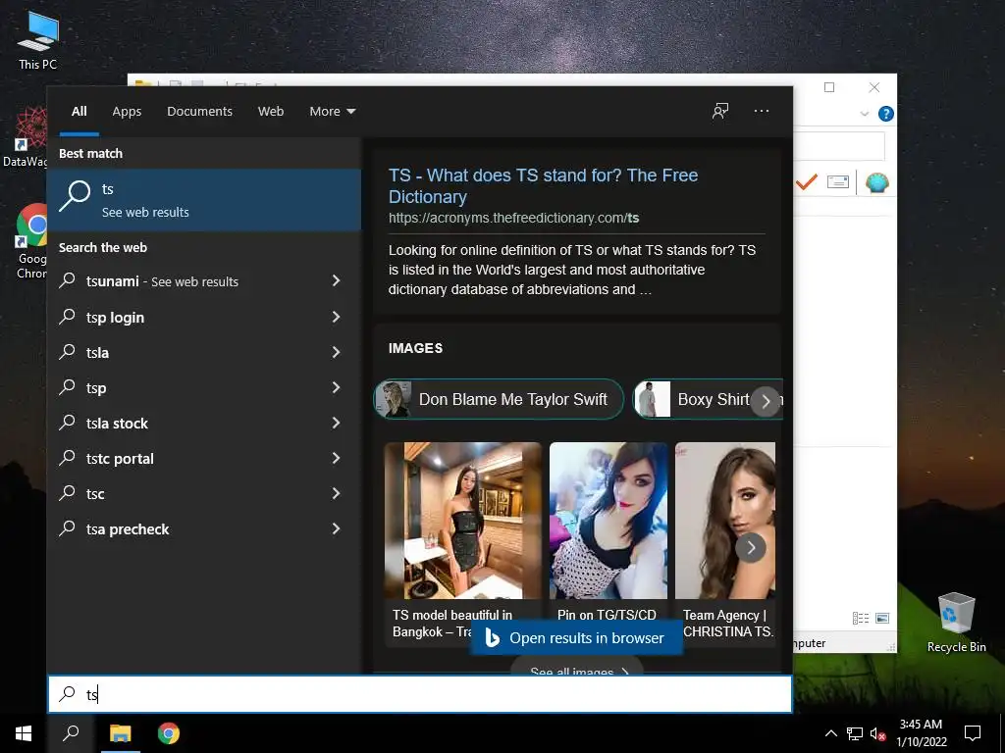The width and height of the screenshot is (1005, 753).
Task: Launch Google Chrome from the taskbar
Action: coord(169,733)
